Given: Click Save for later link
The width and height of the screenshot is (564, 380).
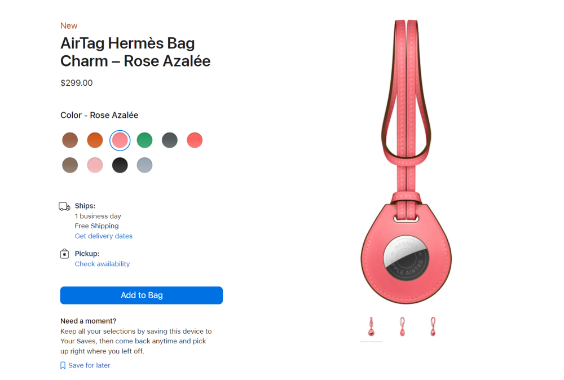Looking at the screenshot, I should point(89,365).
